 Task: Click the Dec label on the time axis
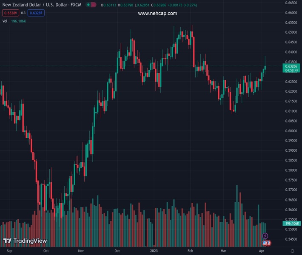coord(117,251)
